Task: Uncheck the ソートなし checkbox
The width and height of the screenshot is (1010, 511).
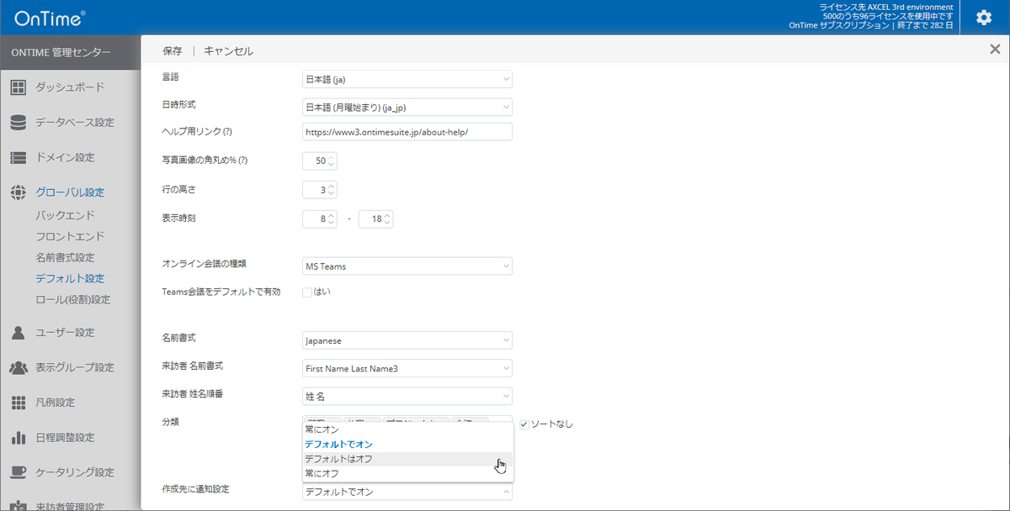Action: [x=524, y=424]
